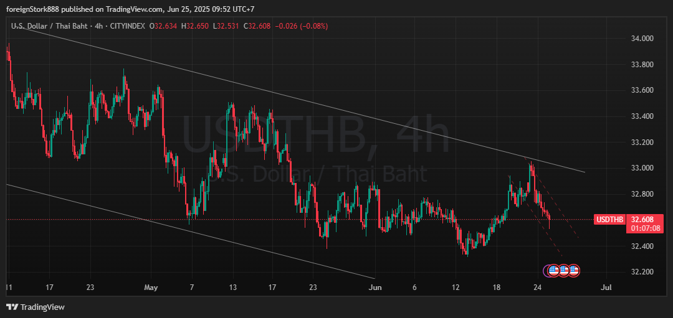
Task: Click the change value −0.026 (−0.08%)
Action: pos(302,26)
